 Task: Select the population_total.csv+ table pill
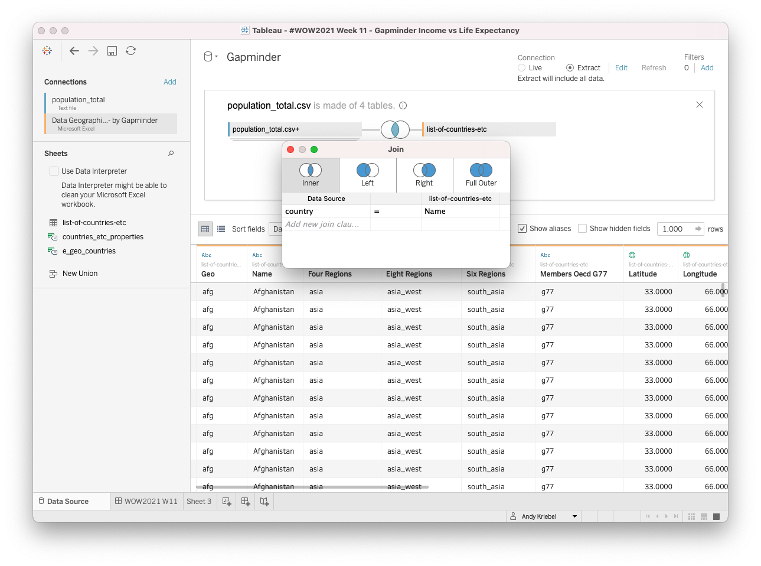click(295, 129)
